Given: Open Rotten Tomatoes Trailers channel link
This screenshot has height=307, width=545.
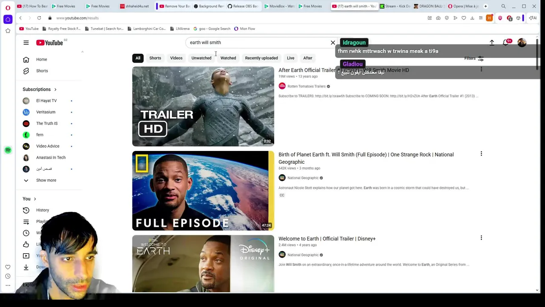Looking at the screenshot, I should point(307,86).
